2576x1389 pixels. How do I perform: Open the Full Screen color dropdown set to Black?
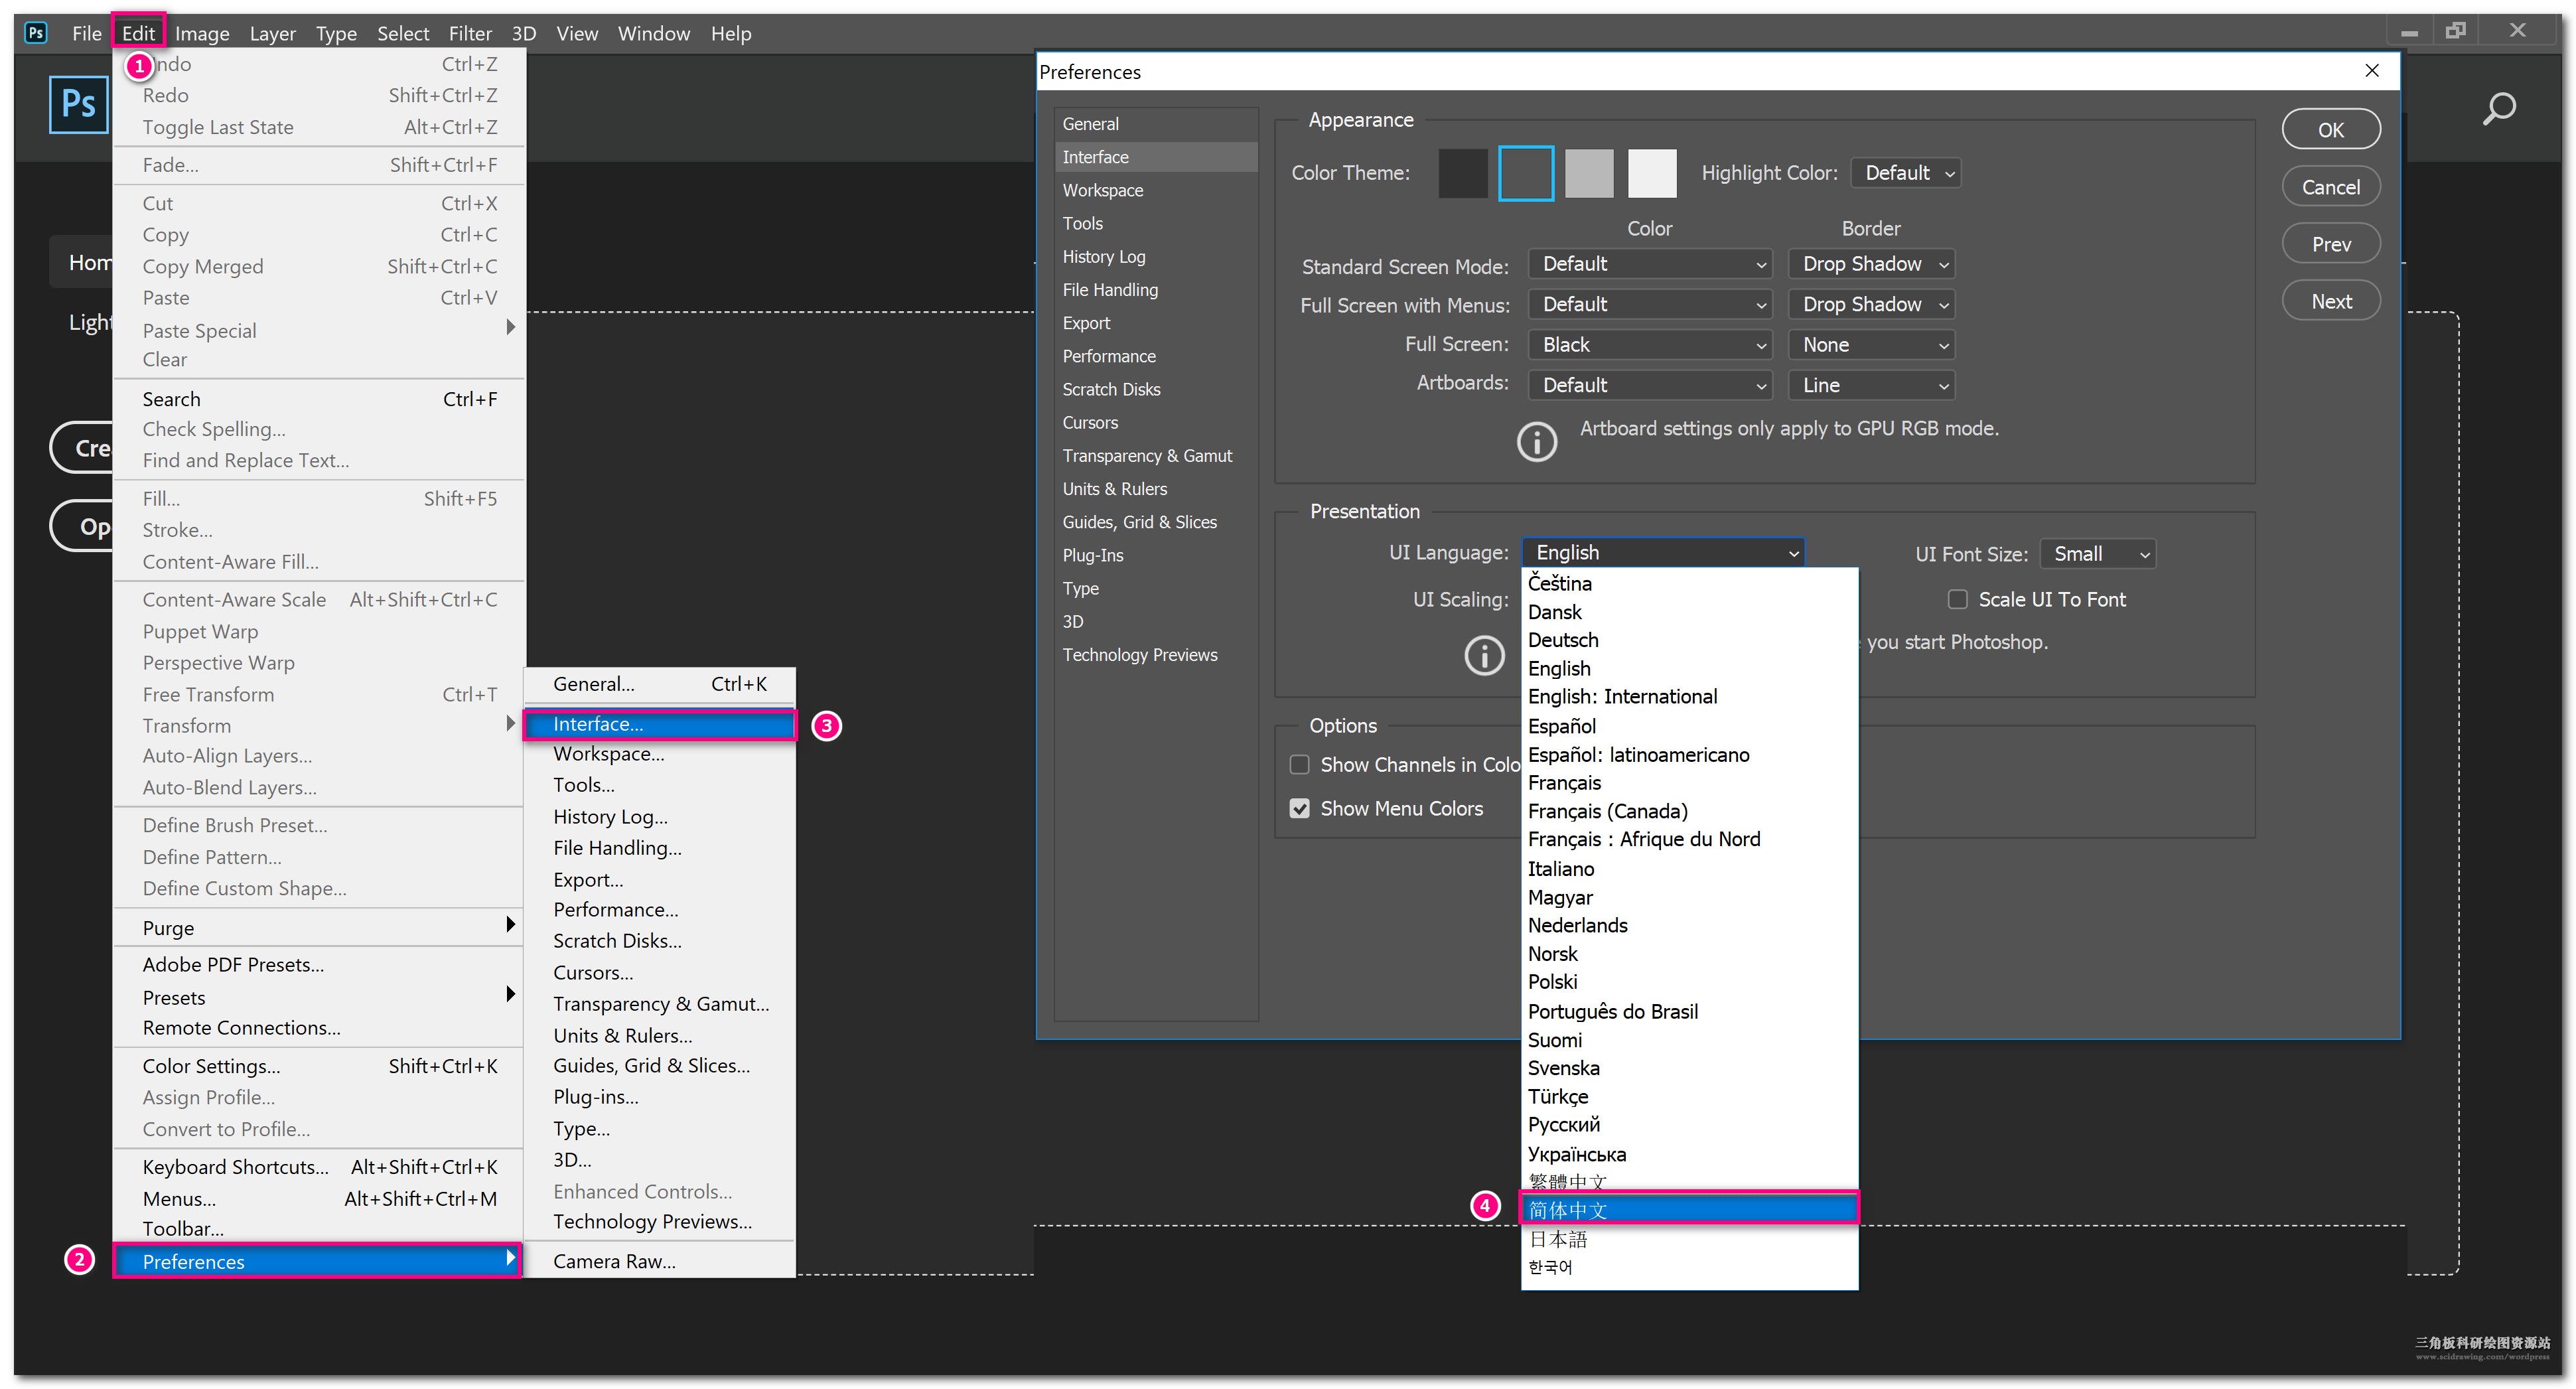[x=1650, y=345]
